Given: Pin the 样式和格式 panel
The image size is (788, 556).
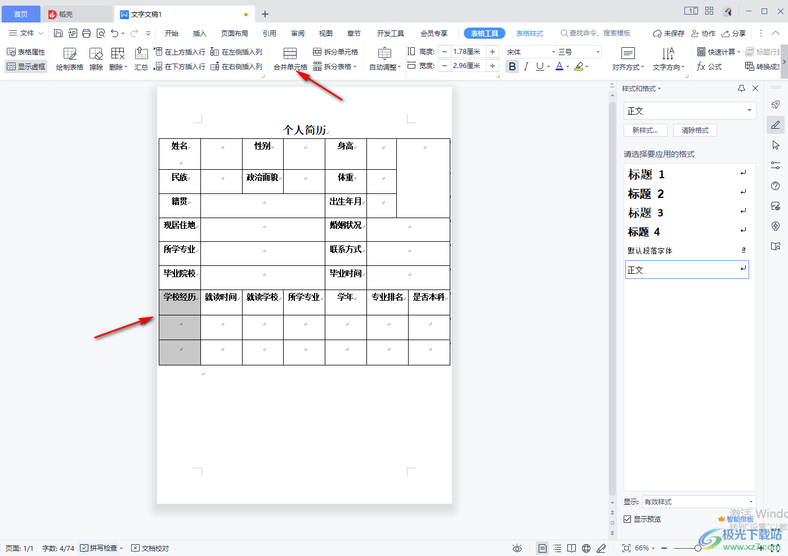Looking at the screenshot, I should [x=741, y=88].
